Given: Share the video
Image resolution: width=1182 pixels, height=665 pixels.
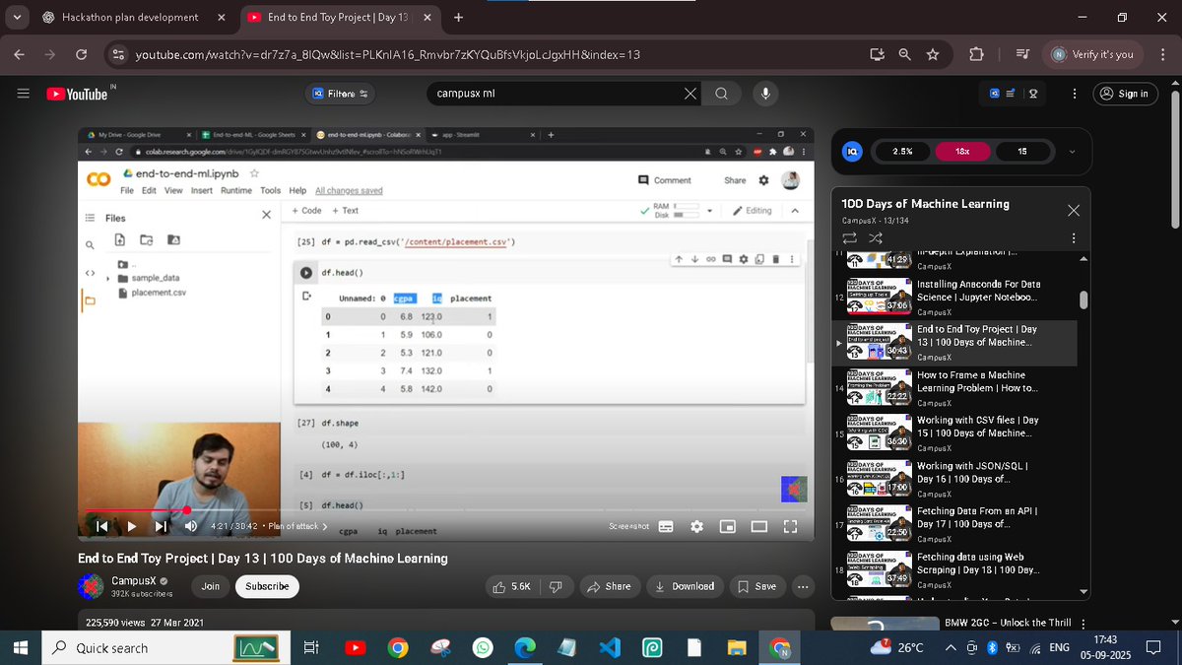Looking at the screenshot, I should tap(609, 586).
